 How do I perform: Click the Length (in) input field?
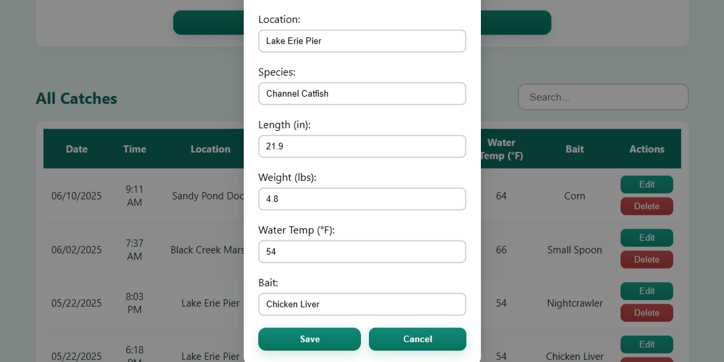(x=362, y=146)
